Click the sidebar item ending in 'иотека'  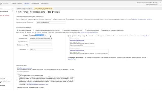pyautogui.click(x=3, y=78)
